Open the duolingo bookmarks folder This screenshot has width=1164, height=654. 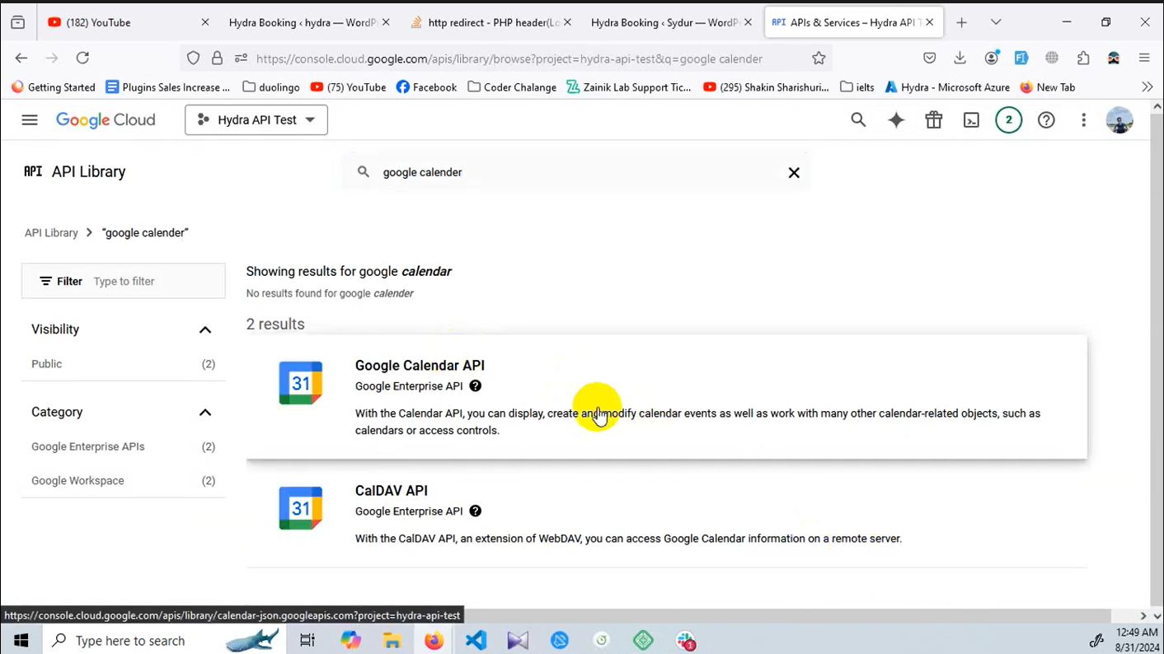(x=271, y=87)
